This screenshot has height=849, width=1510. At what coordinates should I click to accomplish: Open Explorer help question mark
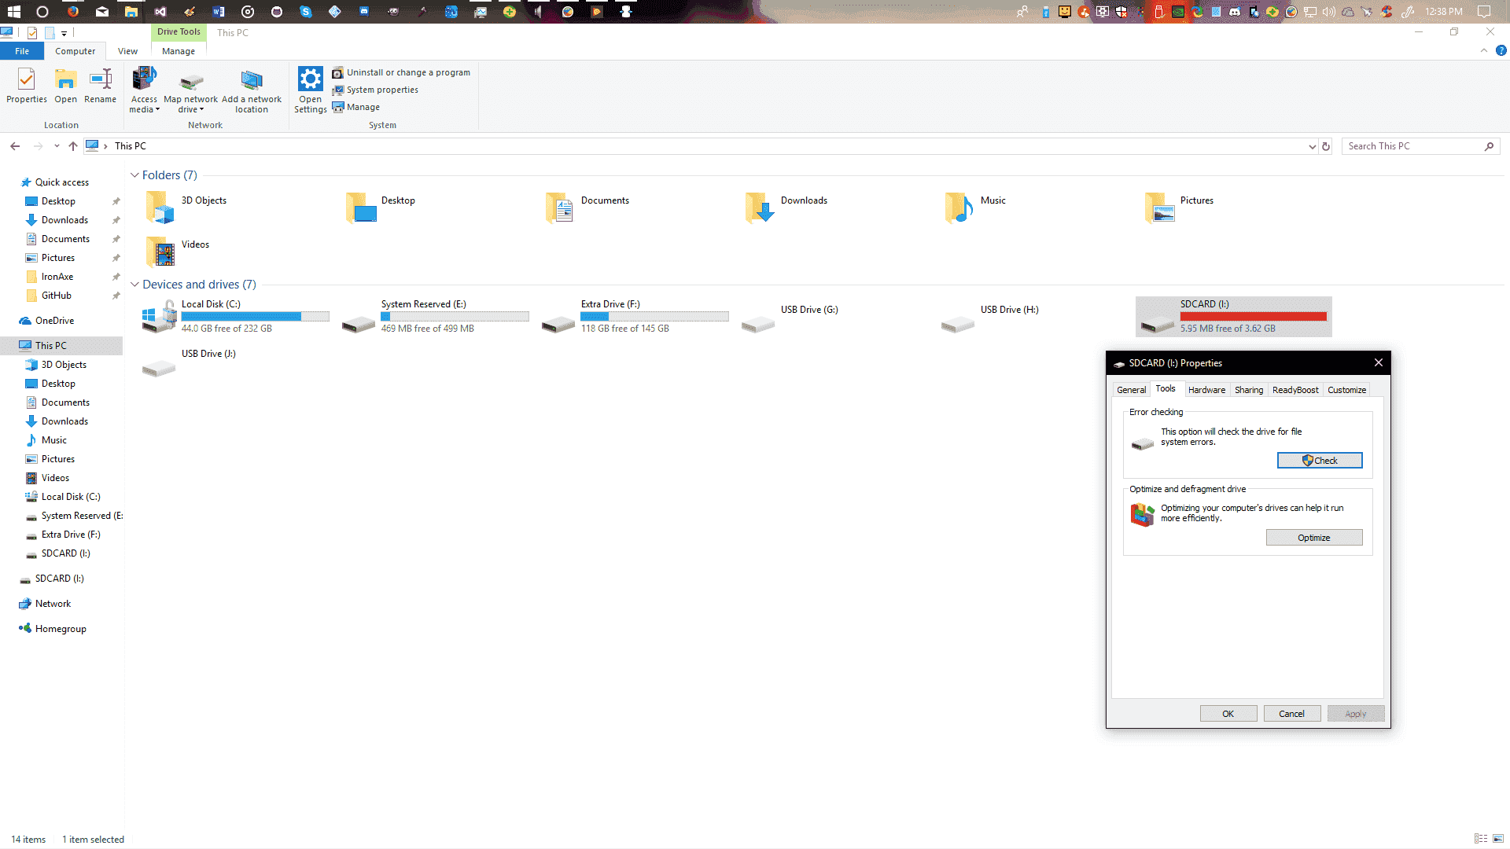1501,50
